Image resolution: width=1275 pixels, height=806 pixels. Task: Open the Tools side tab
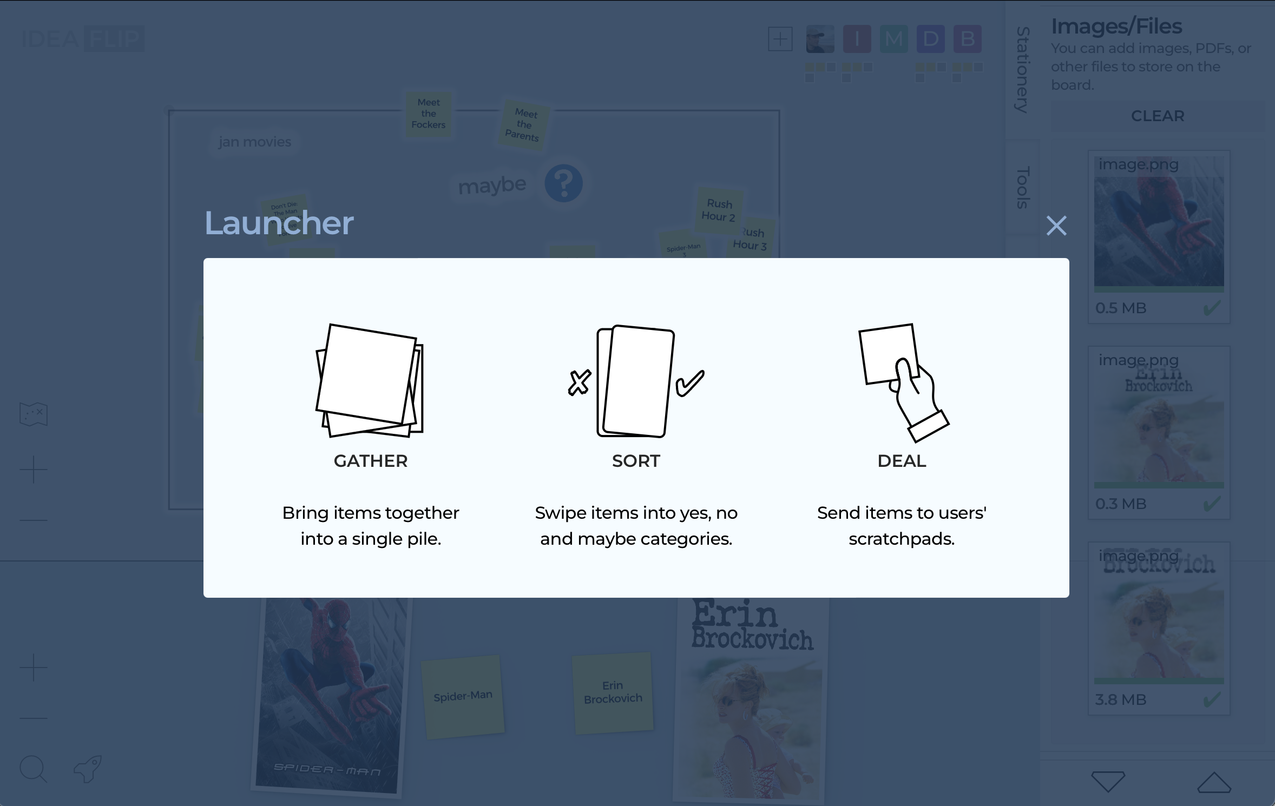tap(1023, 187)
